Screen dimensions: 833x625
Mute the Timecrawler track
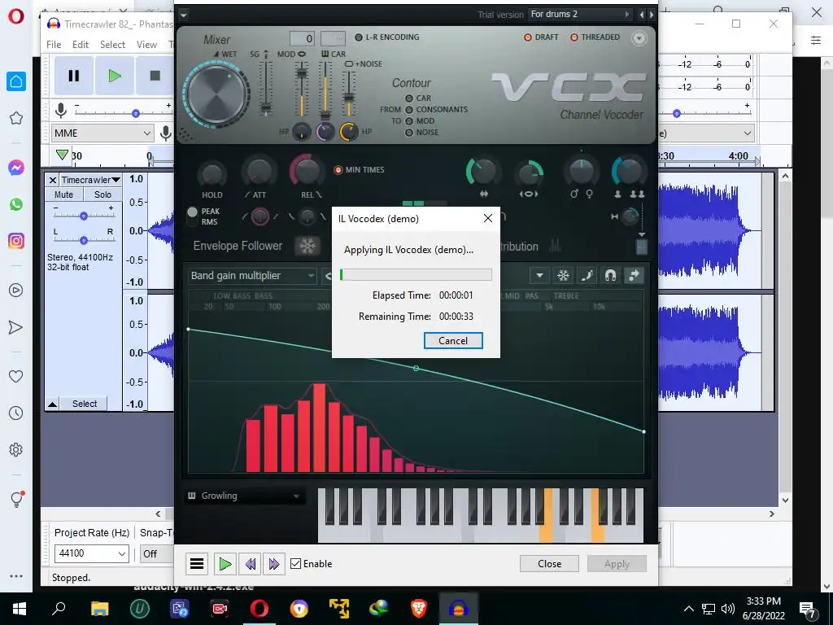pyautogui.click(x=63, y=194)
